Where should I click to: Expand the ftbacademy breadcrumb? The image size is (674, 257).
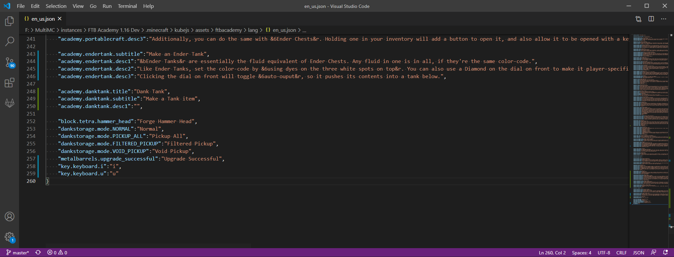(x=228, y=30)
